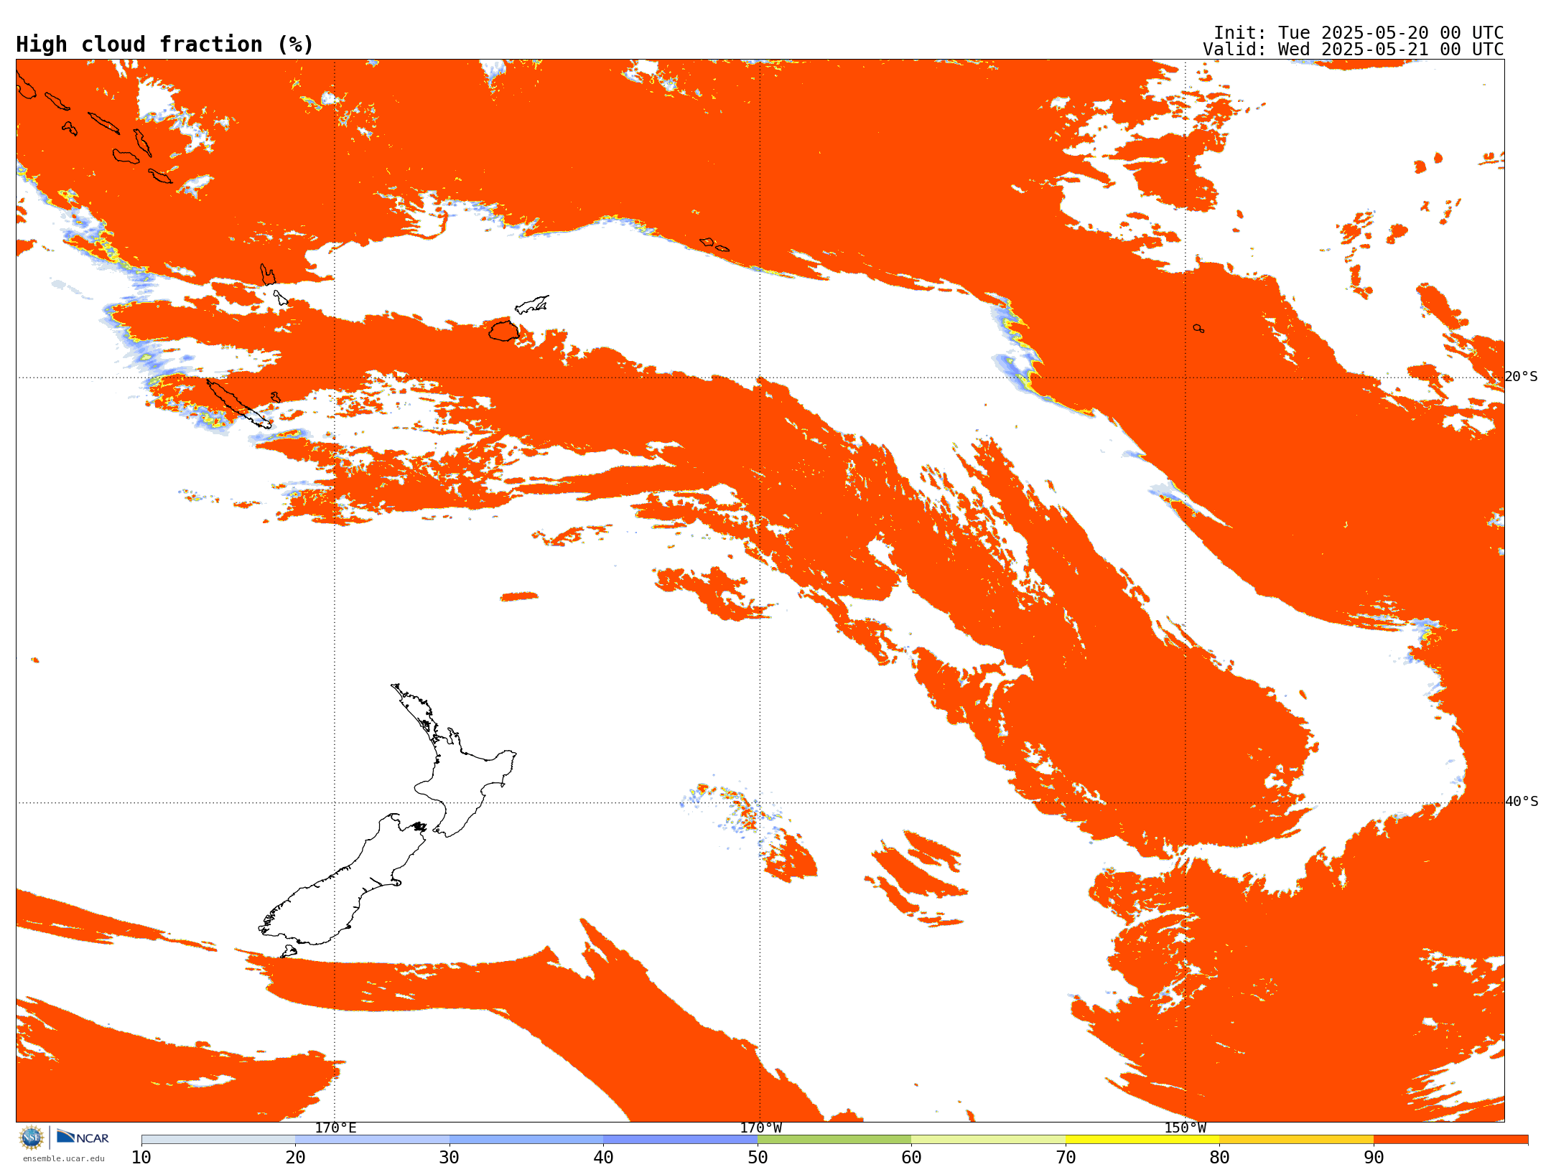Click the ensemble.ucar.edu text
This screenshot has width=1551, height=1167.
(63, 1158)
